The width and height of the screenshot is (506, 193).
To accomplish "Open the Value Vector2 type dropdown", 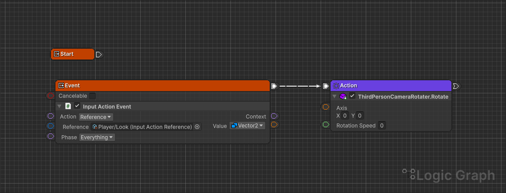I will coord(247,126).
